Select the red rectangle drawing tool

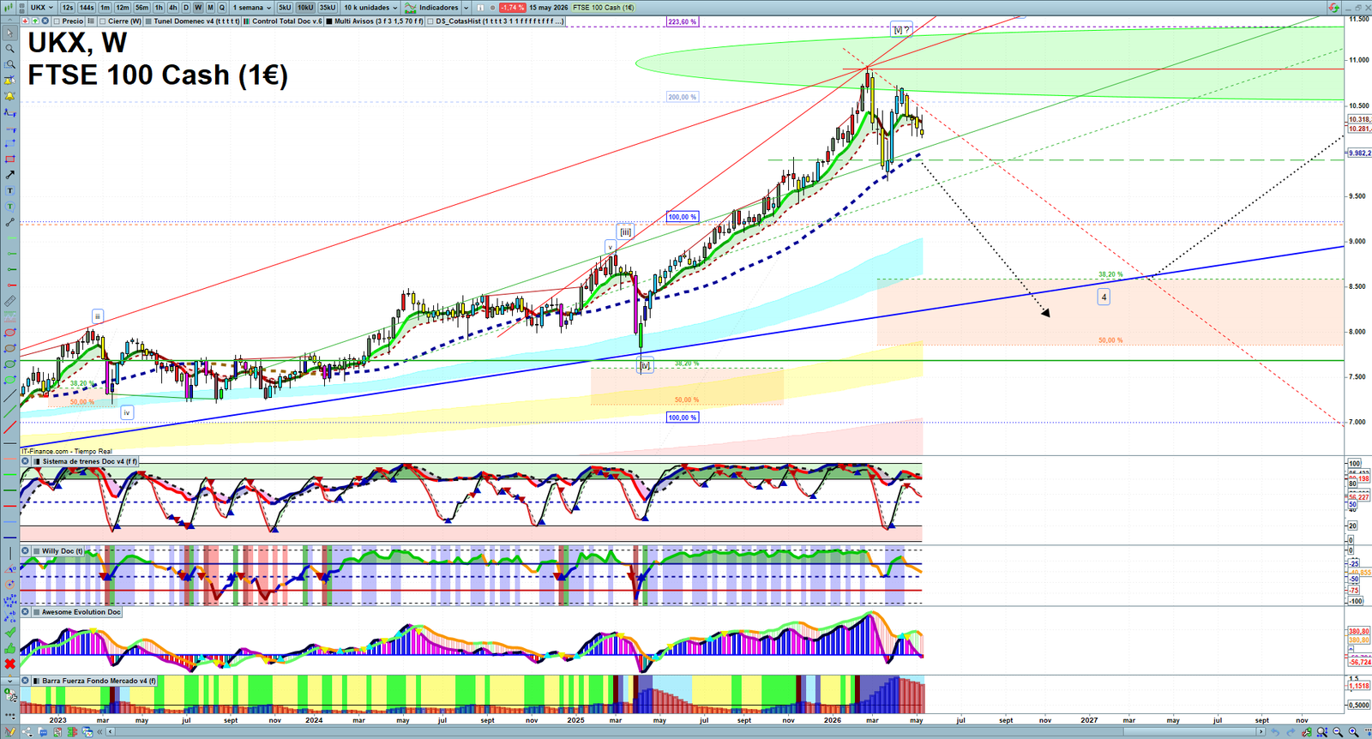[10, 159]
